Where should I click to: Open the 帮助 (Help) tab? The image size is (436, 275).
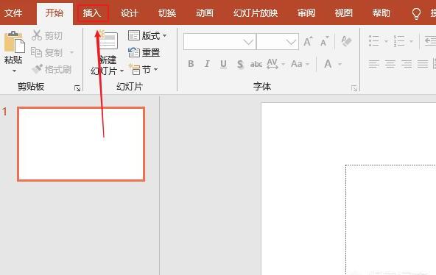381,13
